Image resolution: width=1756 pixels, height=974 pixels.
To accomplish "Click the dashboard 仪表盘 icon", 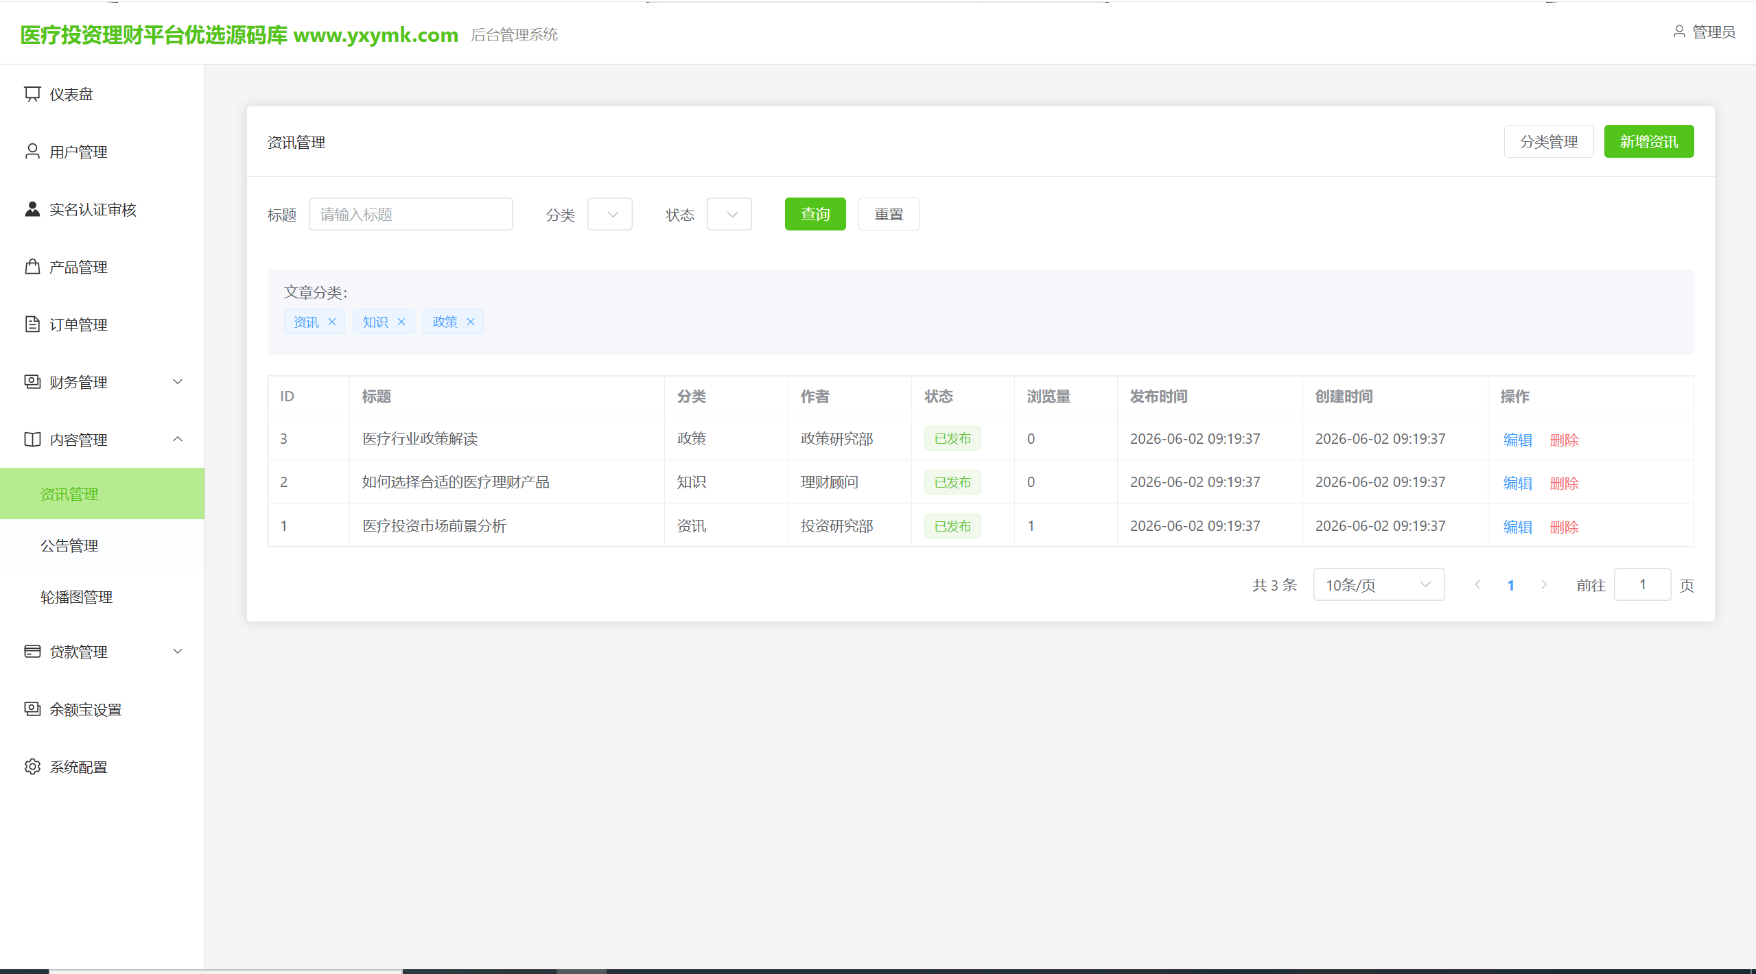I will (32, 94).
